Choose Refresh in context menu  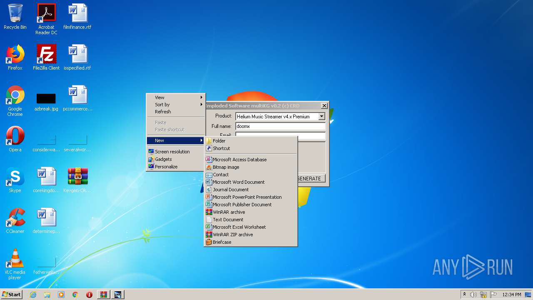click(176, 112)
